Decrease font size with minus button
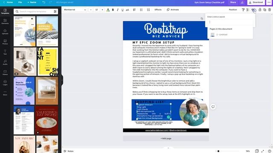273x153 pixels. 91,10
